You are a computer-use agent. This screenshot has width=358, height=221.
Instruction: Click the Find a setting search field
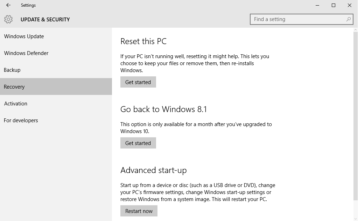297,19
